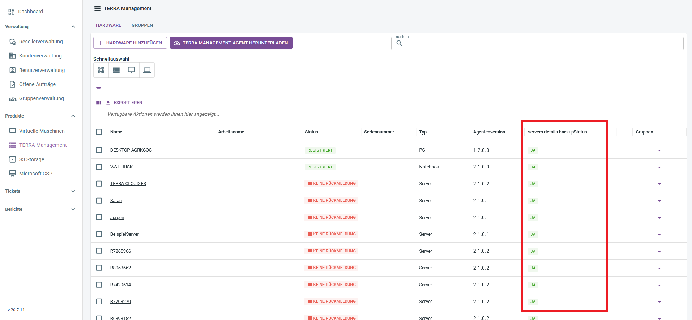Open the Gruppen dropdown for WS-LHUCK

point(659,167)
